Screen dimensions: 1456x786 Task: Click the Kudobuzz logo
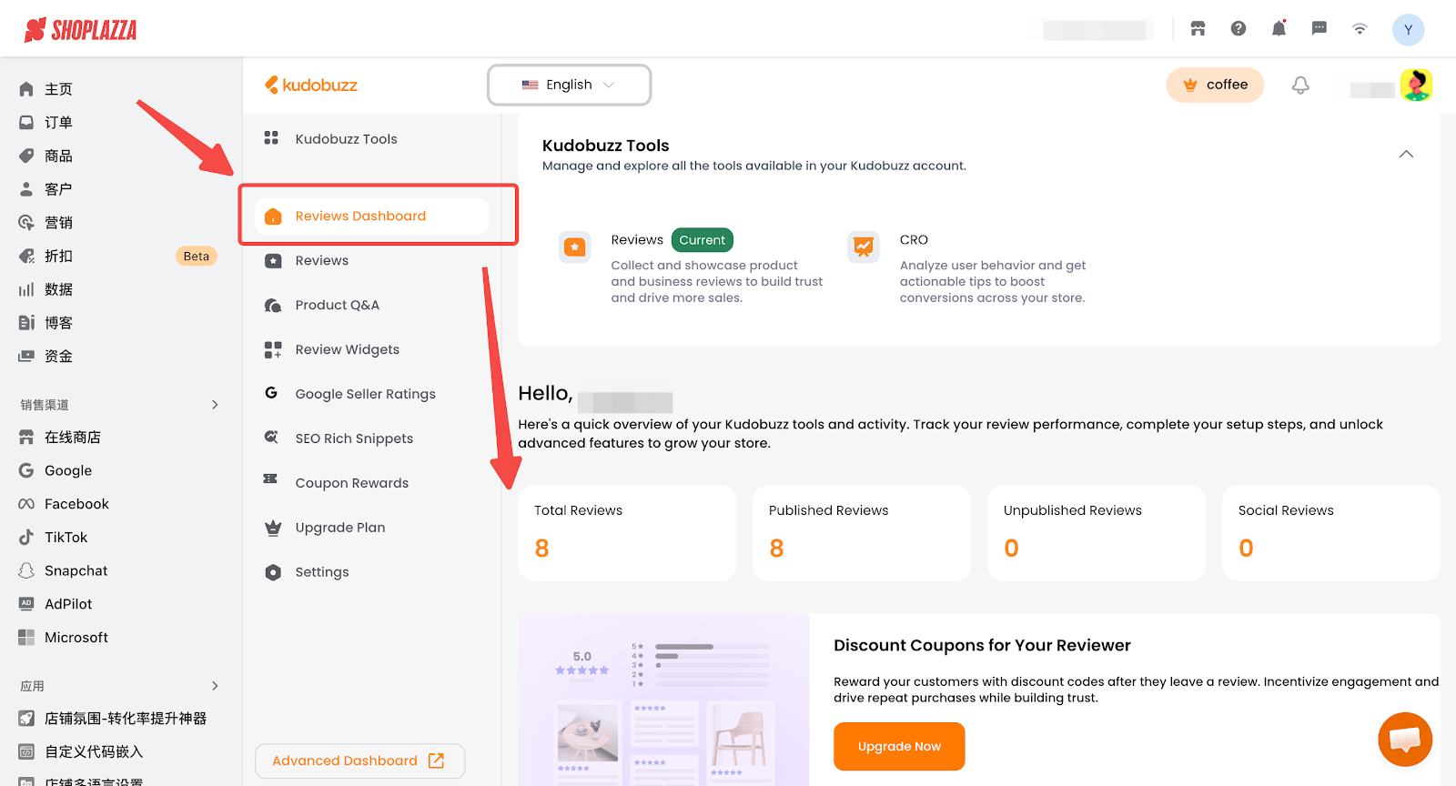click(x=311, y=86)
